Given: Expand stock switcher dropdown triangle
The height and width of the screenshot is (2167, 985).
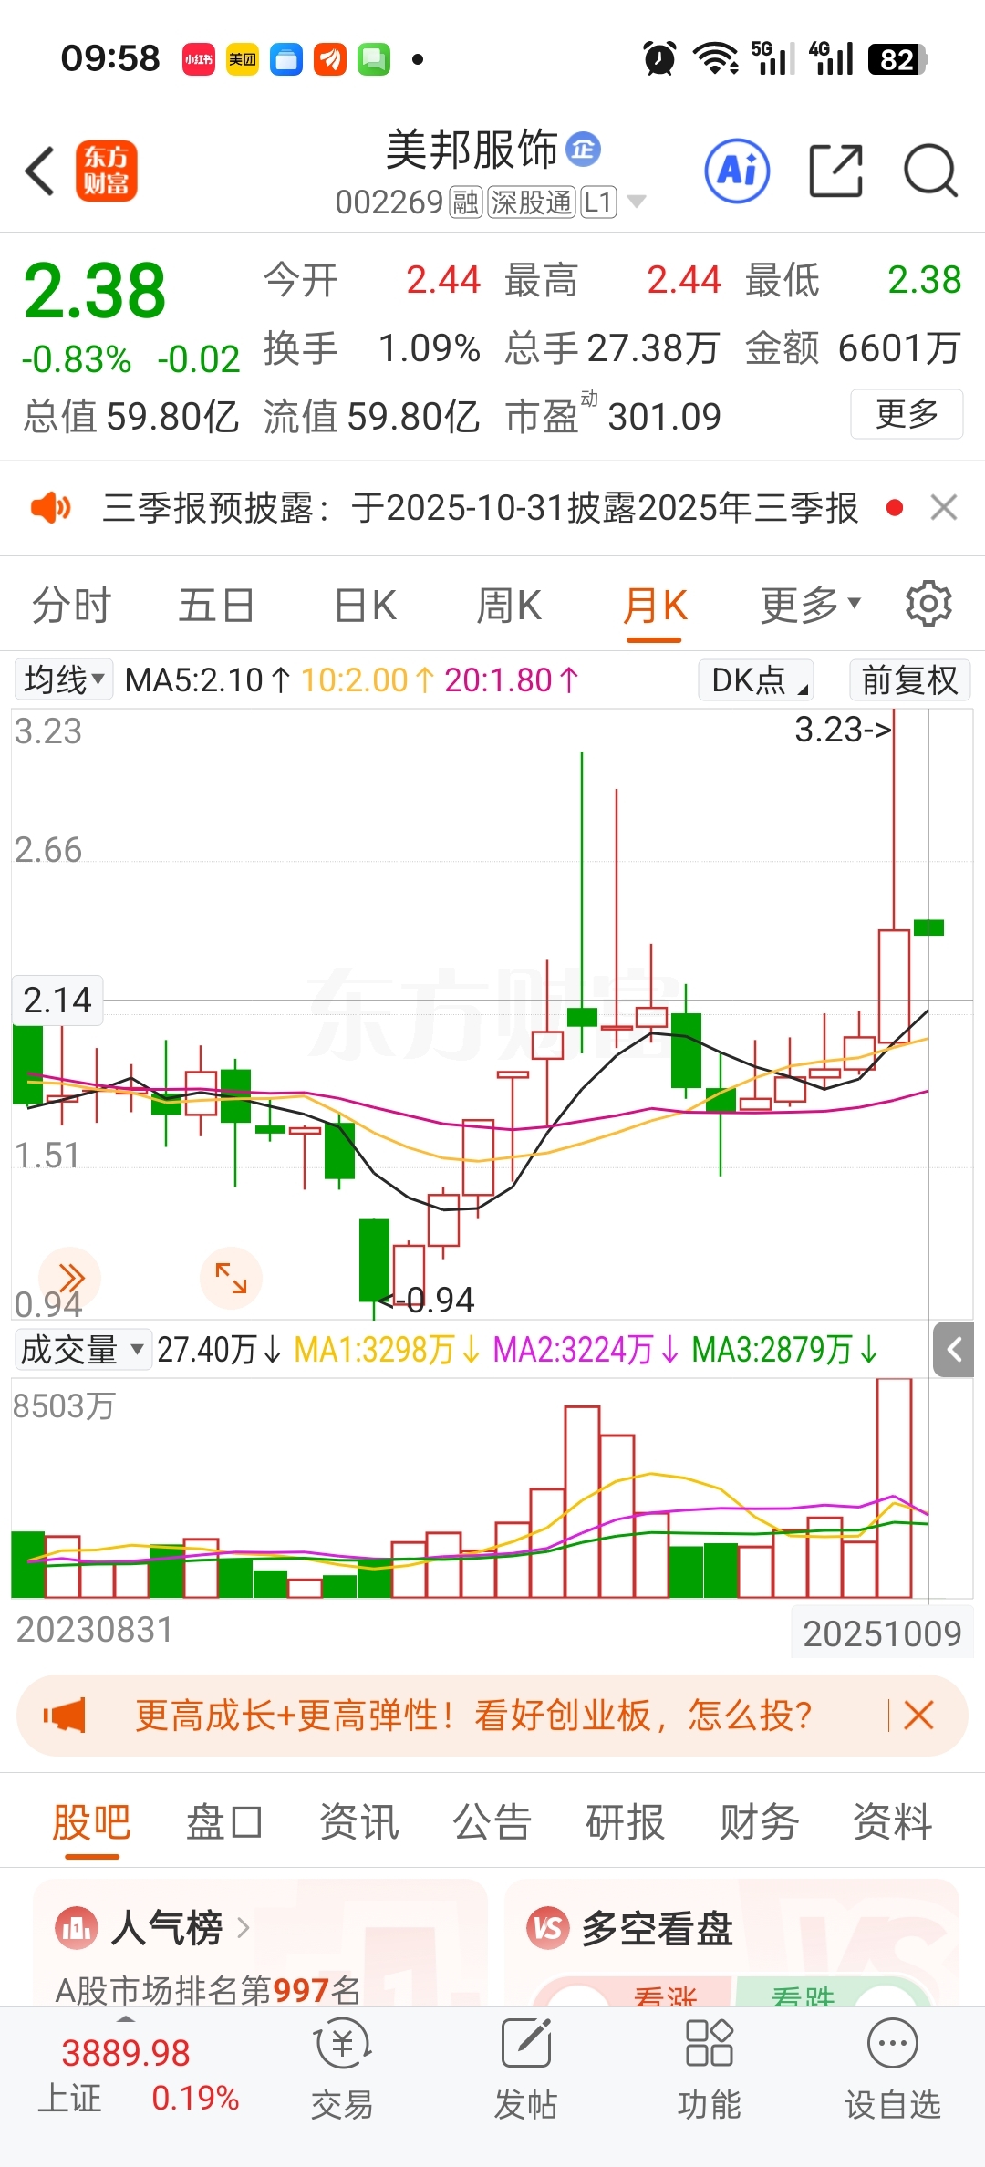Looking at the screenshot, I should tap(637, 202).
